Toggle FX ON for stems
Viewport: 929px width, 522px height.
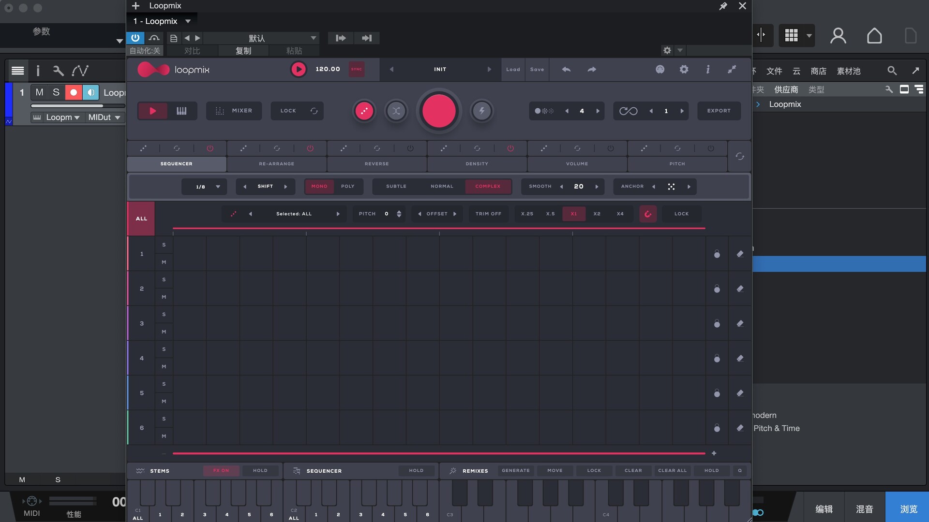tap(221, 470)
